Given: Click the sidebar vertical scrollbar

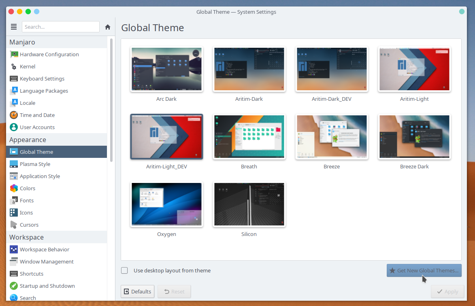Looking at the screenshot, I should [111, 100].
